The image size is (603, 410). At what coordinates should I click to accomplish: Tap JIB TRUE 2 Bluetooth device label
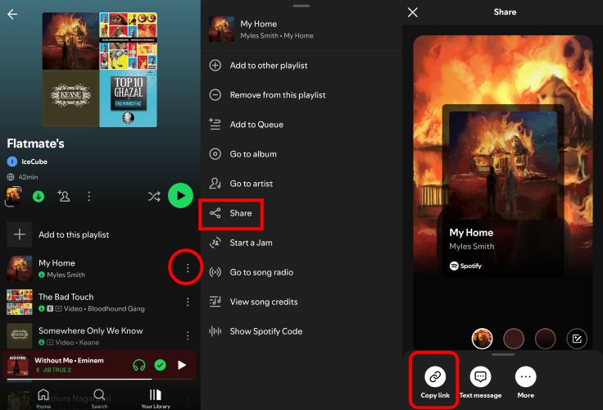pos(57,370)
